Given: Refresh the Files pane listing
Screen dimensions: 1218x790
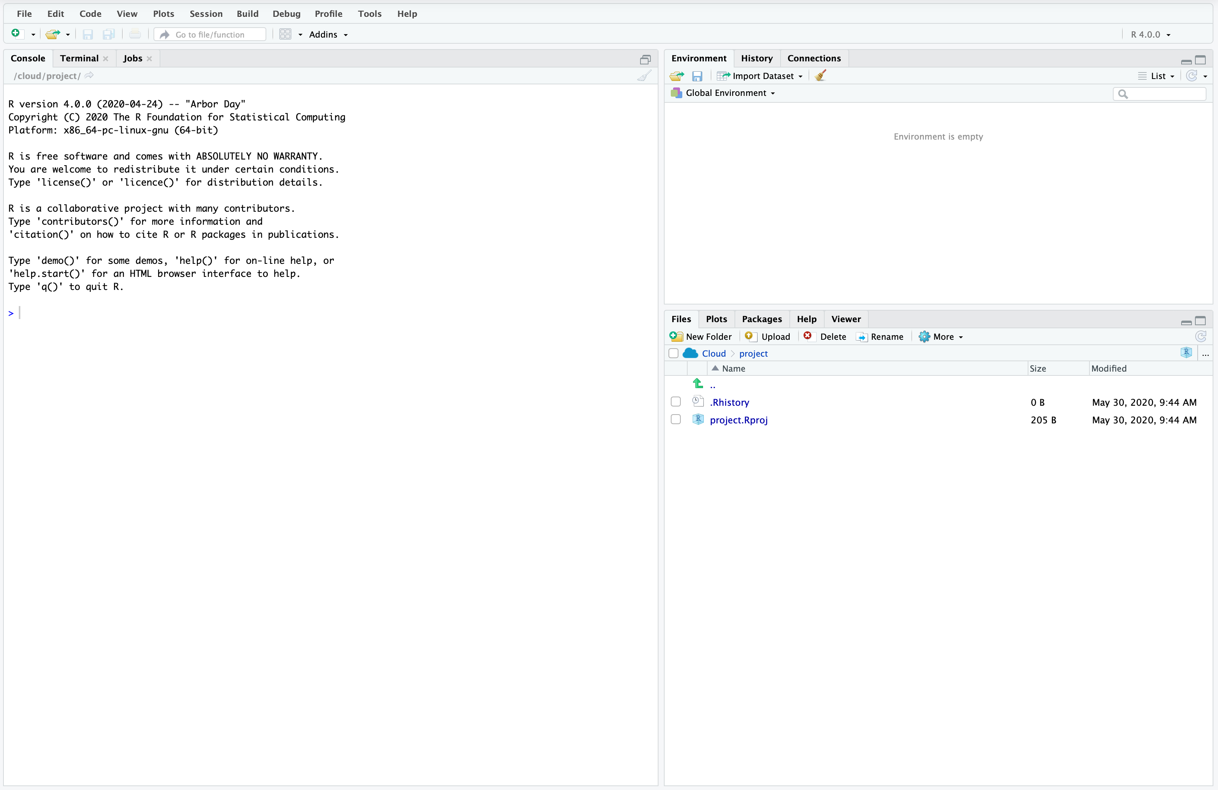Looking at the screenshot, I should point(1201,336).
